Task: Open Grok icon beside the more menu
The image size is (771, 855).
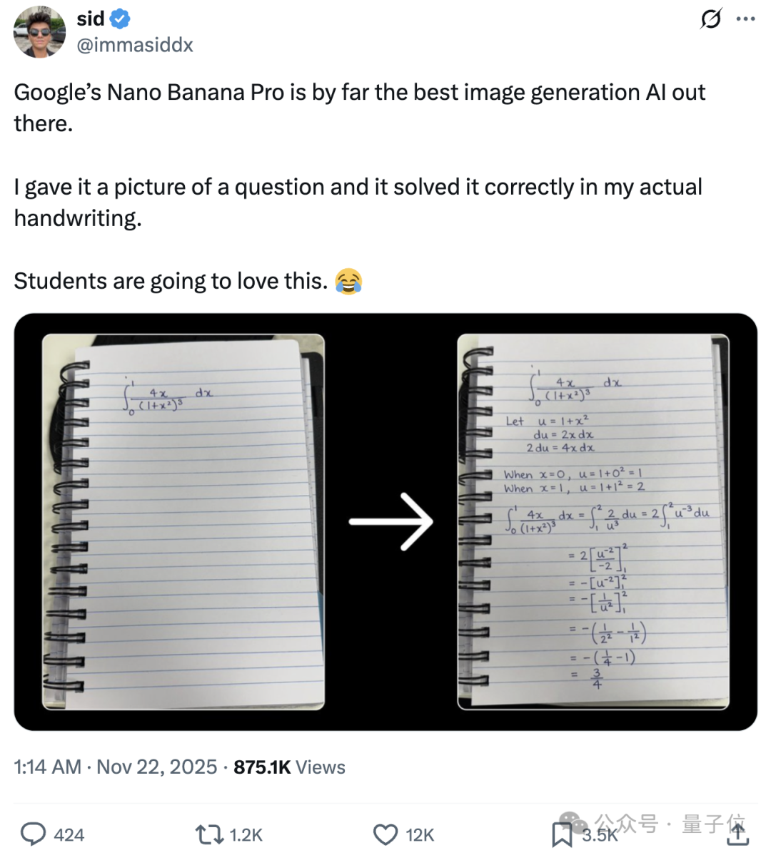Action: [711, 19]
